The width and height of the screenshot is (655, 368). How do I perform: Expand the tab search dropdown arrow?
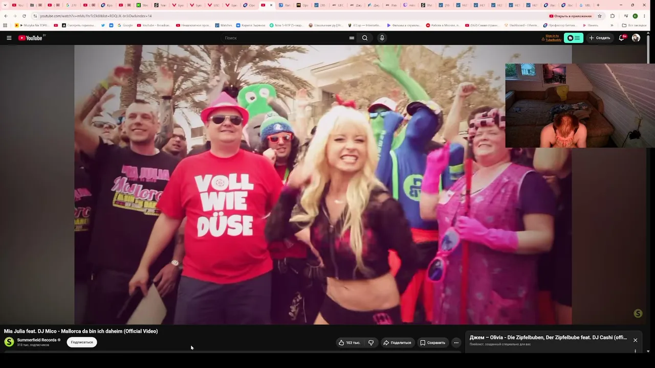tap(5, 5)
